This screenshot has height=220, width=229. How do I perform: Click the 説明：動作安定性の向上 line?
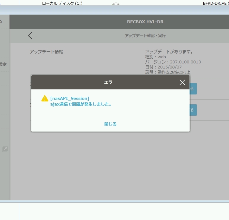click(168, 72)
